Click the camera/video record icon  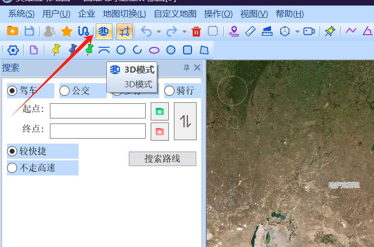click(x=309, y=31)
